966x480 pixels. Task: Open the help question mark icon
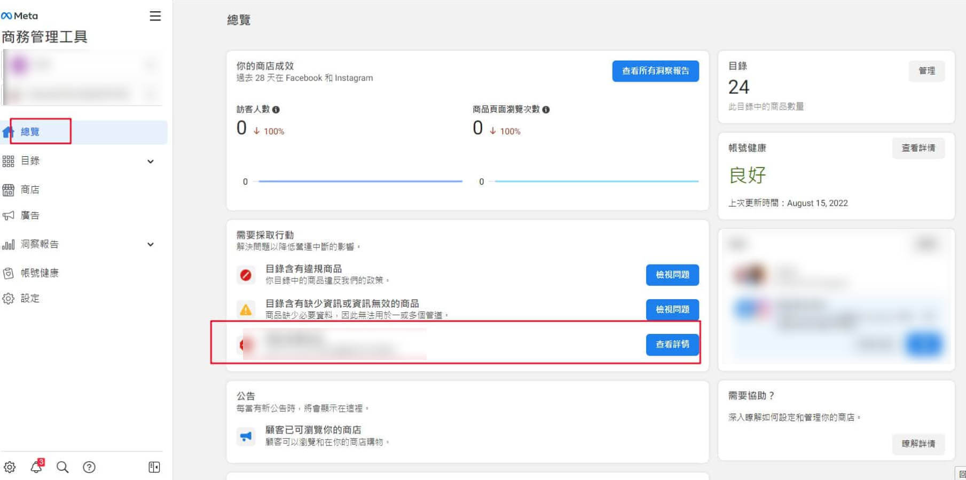89,467
